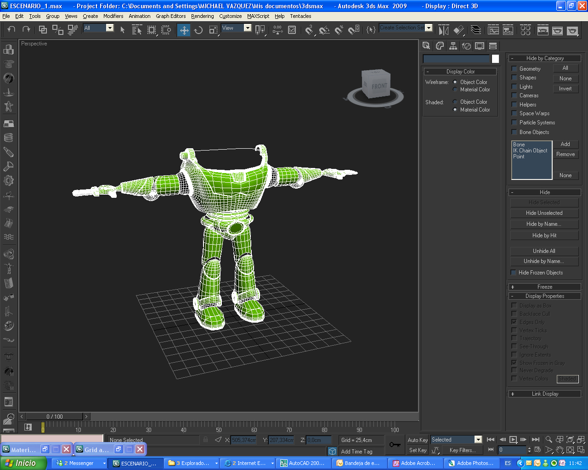Open the Layer Manager icon
The height and width of the screenshot is (470, 588).
[476, 30]
